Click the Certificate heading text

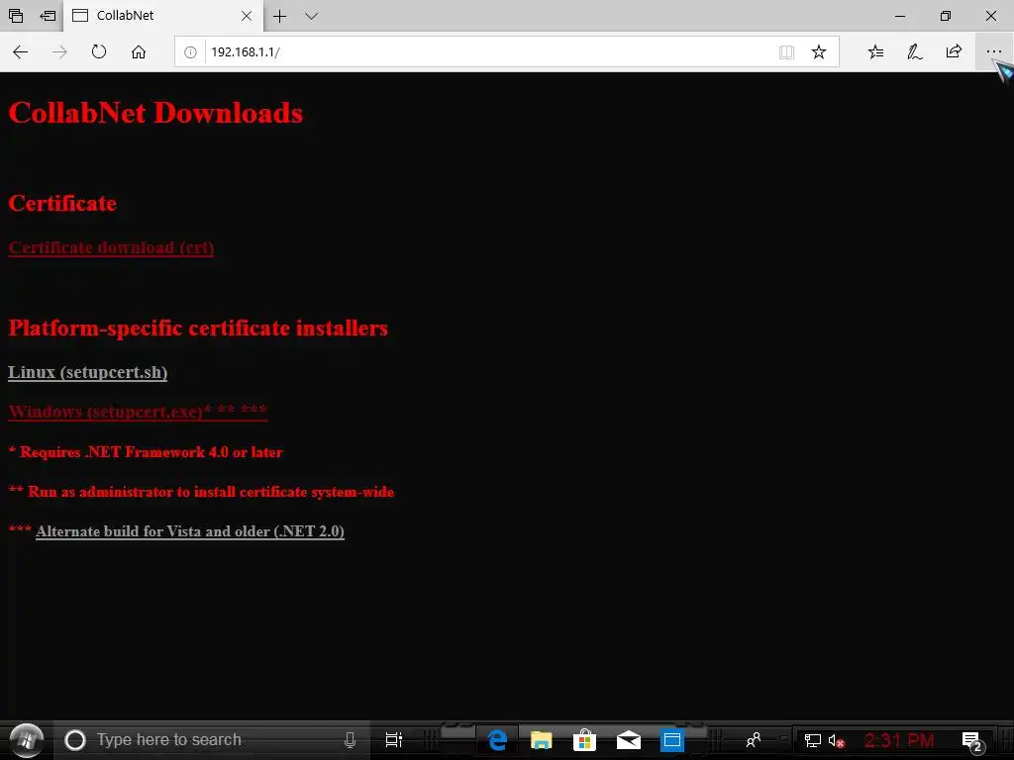pyautogui.click(x=62, y=204)
